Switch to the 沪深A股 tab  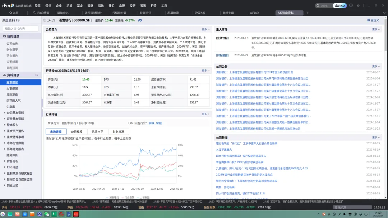[x=200, y=13]
